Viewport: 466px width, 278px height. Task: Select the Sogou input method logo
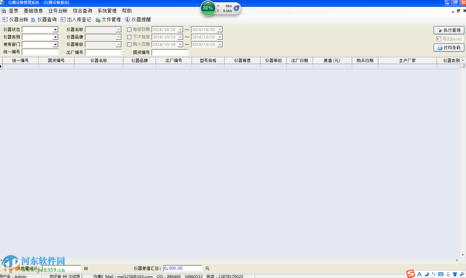[x=410, y=273]
